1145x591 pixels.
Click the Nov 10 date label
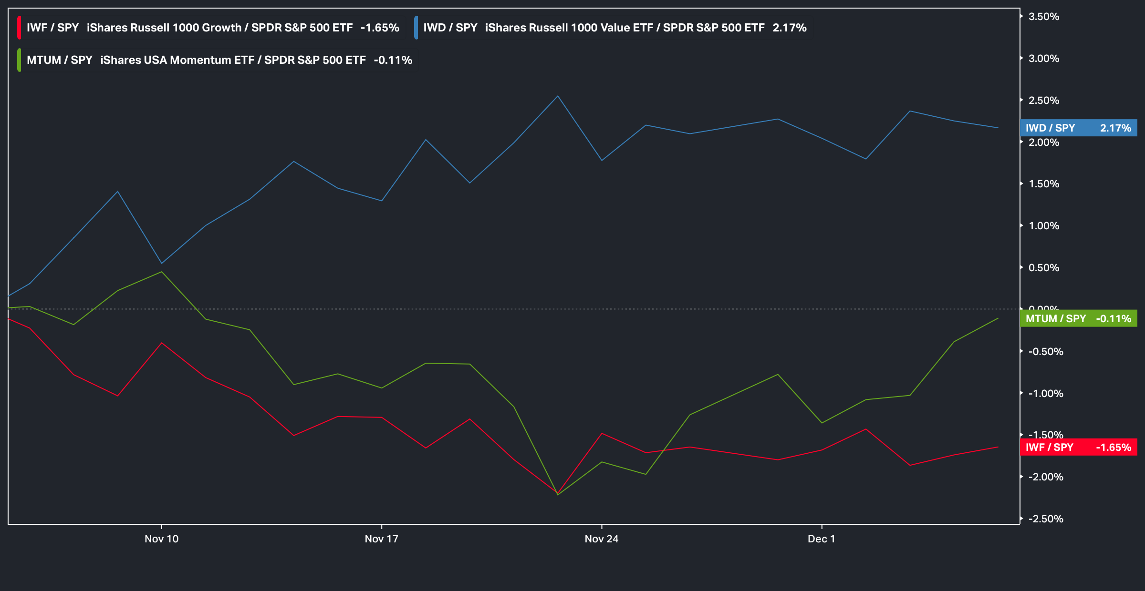161,539
